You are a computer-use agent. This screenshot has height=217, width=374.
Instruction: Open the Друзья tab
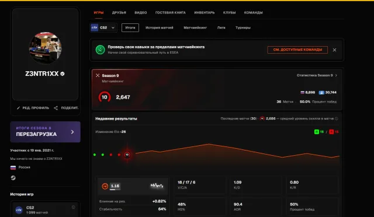point(119,13)
